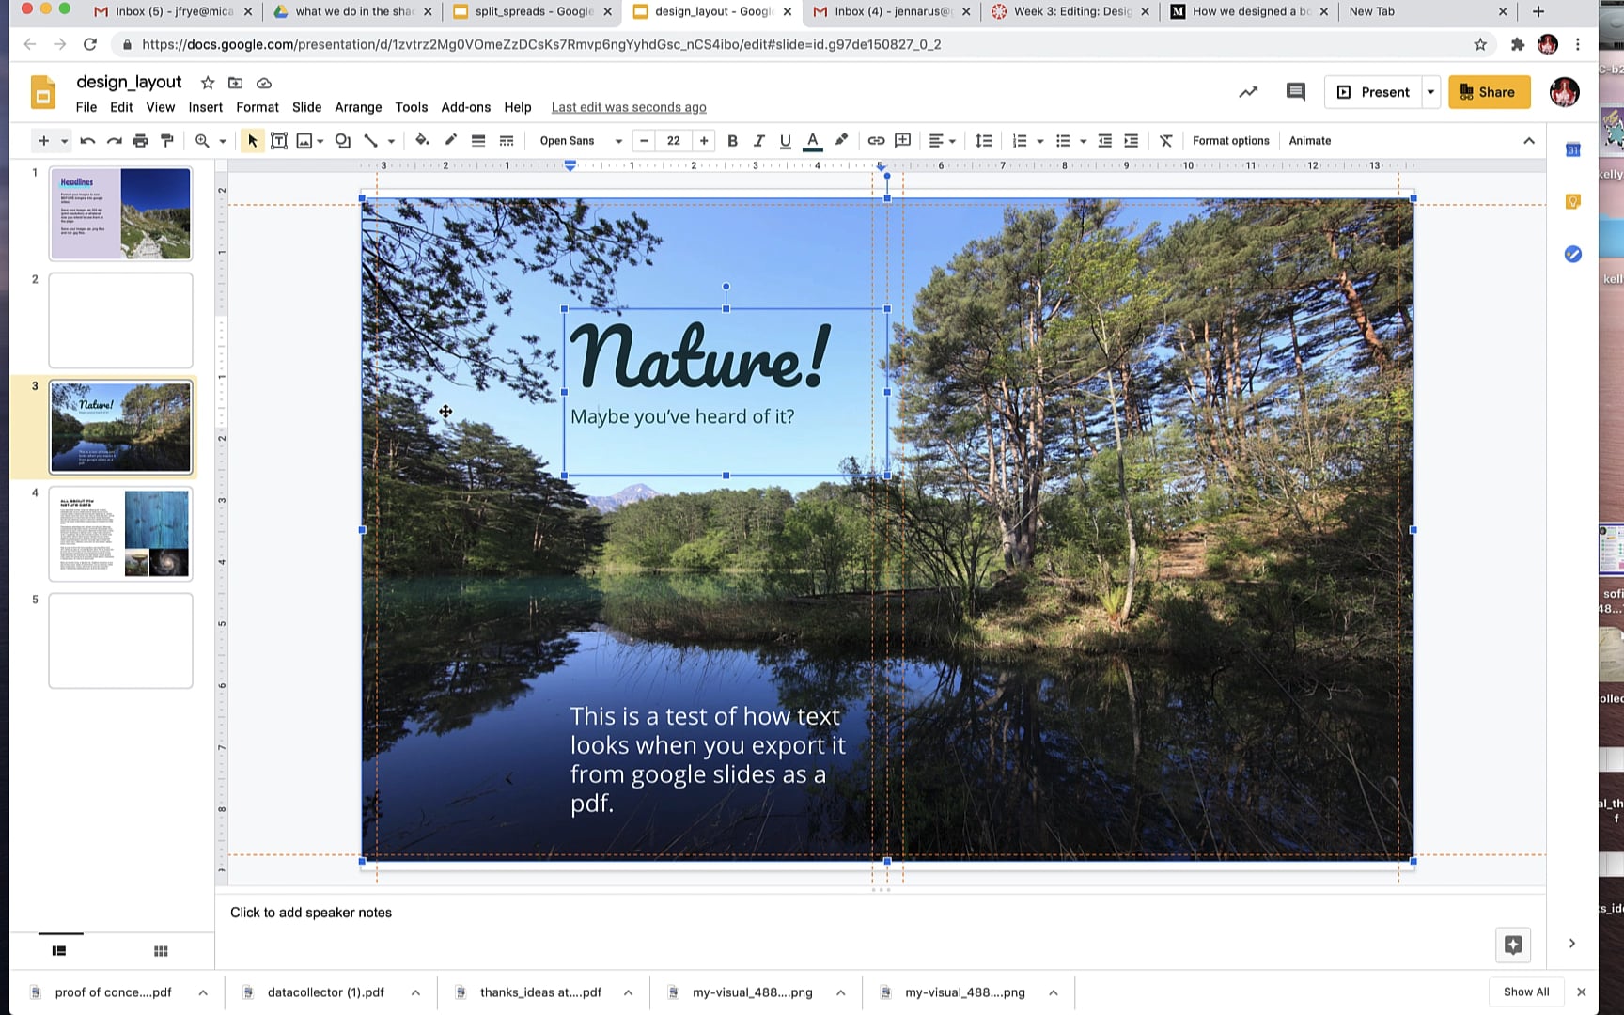This screenshot has width=1624, height=1015.
Task: Select the text box tool
Action: [x=278, y=141]
